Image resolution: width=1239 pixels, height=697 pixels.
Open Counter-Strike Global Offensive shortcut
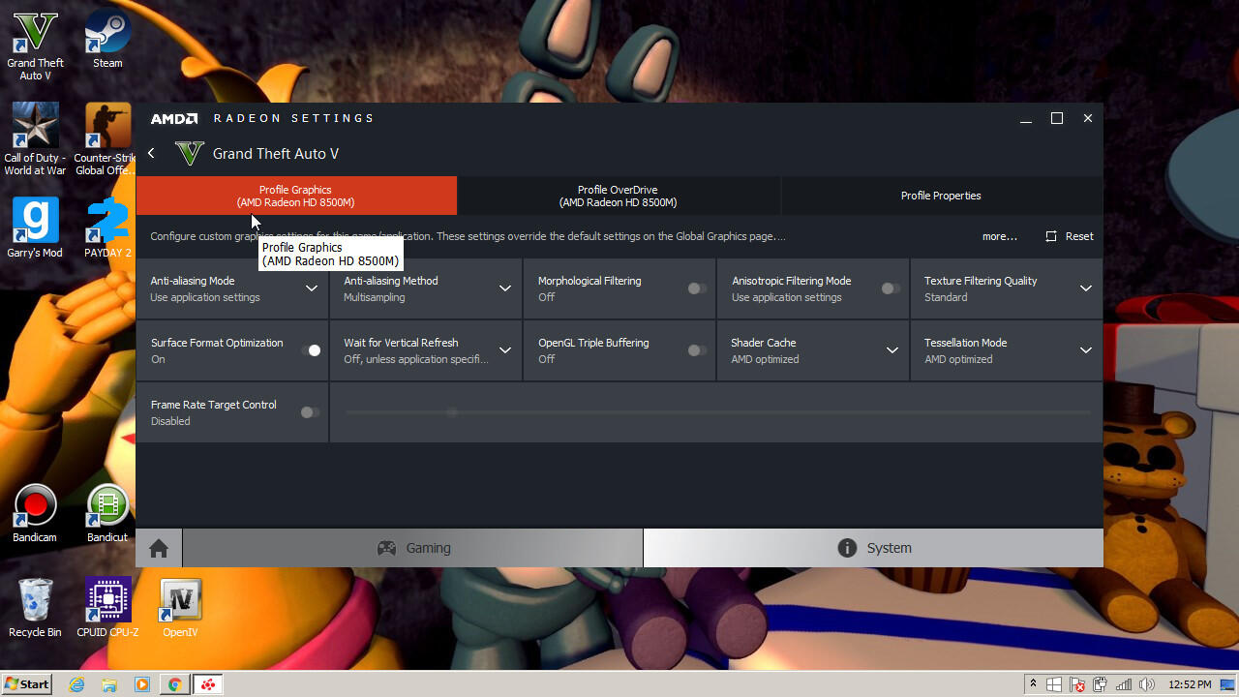tap(107, 139)
